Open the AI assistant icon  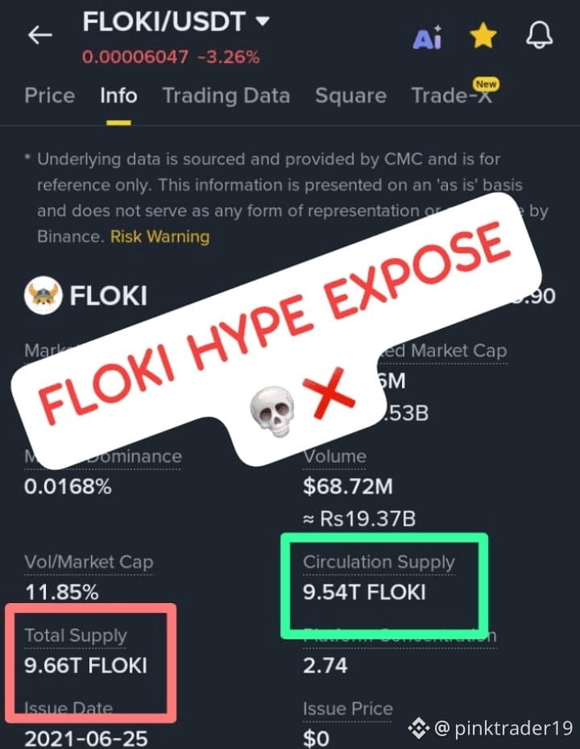point(427,38)
